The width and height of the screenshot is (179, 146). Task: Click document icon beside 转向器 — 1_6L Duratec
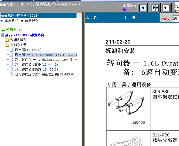click(11, 55)
